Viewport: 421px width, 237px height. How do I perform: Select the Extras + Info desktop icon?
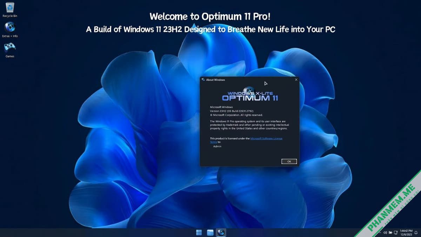point(10,30)
